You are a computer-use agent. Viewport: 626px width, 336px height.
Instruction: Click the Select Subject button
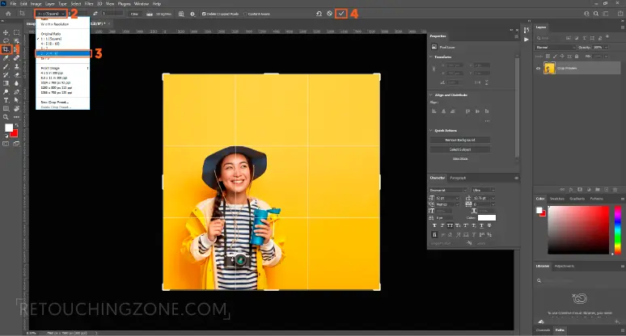pos(460,149)
